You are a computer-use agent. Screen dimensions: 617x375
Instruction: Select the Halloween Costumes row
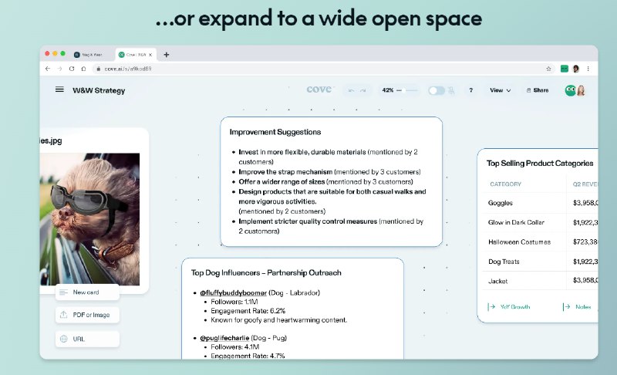tap(540, 242)
